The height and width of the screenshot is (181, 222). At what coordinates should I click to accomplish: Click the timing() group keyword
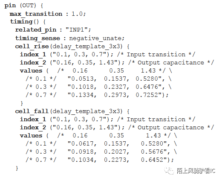click(x=24, y=22)
